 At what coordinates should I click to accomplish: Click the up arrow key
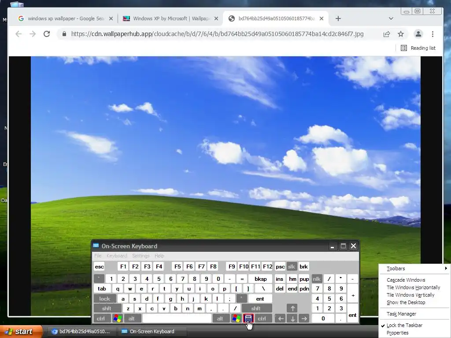pyautogui.click(x=292, y=309)
